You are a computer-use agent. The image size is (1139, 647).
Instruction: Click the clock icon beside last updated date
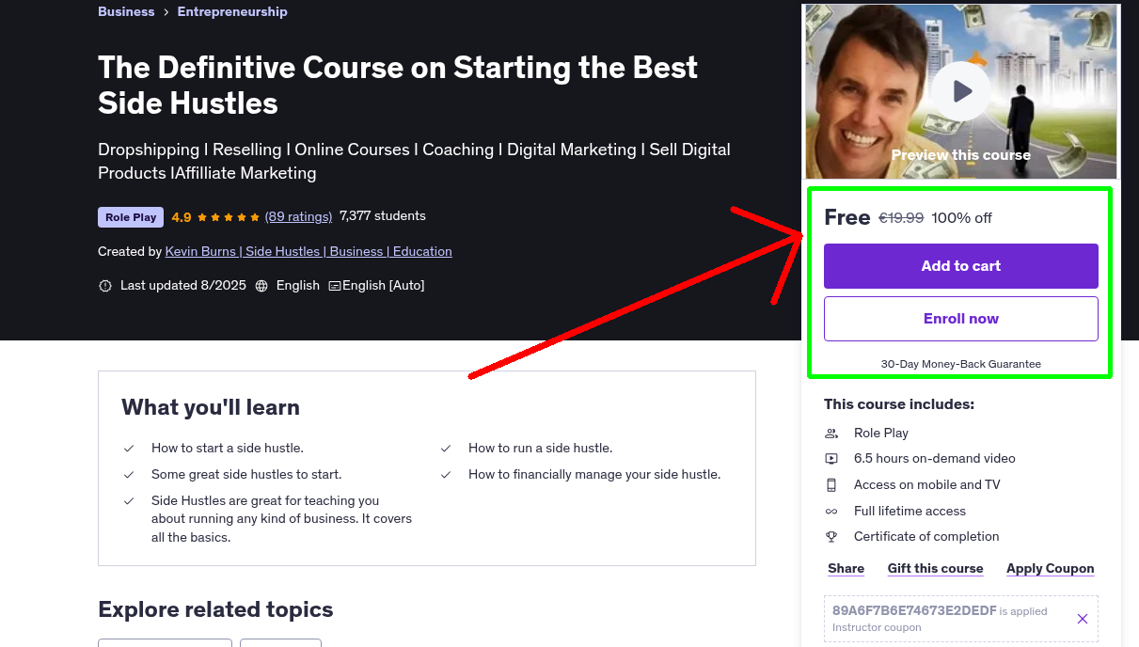click(x=105, y=285)
